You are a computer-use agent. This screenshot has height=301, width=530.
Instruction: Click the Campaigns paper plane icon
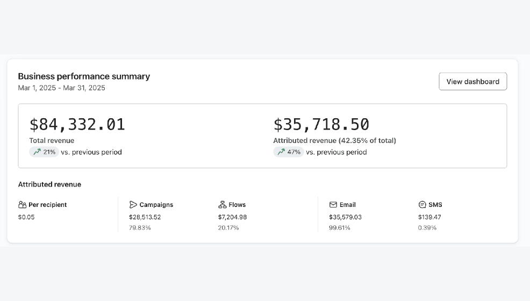pos(133,205)
